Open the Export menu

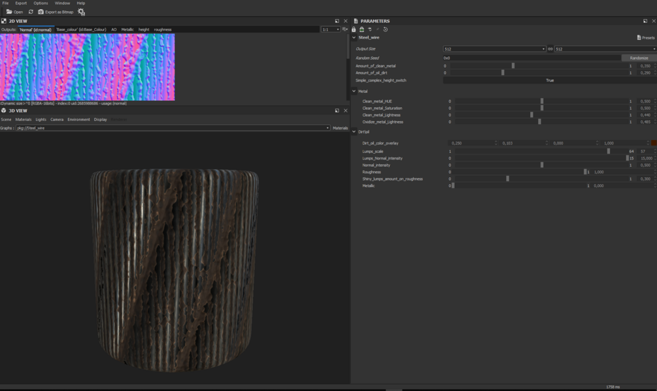(21, 3)
